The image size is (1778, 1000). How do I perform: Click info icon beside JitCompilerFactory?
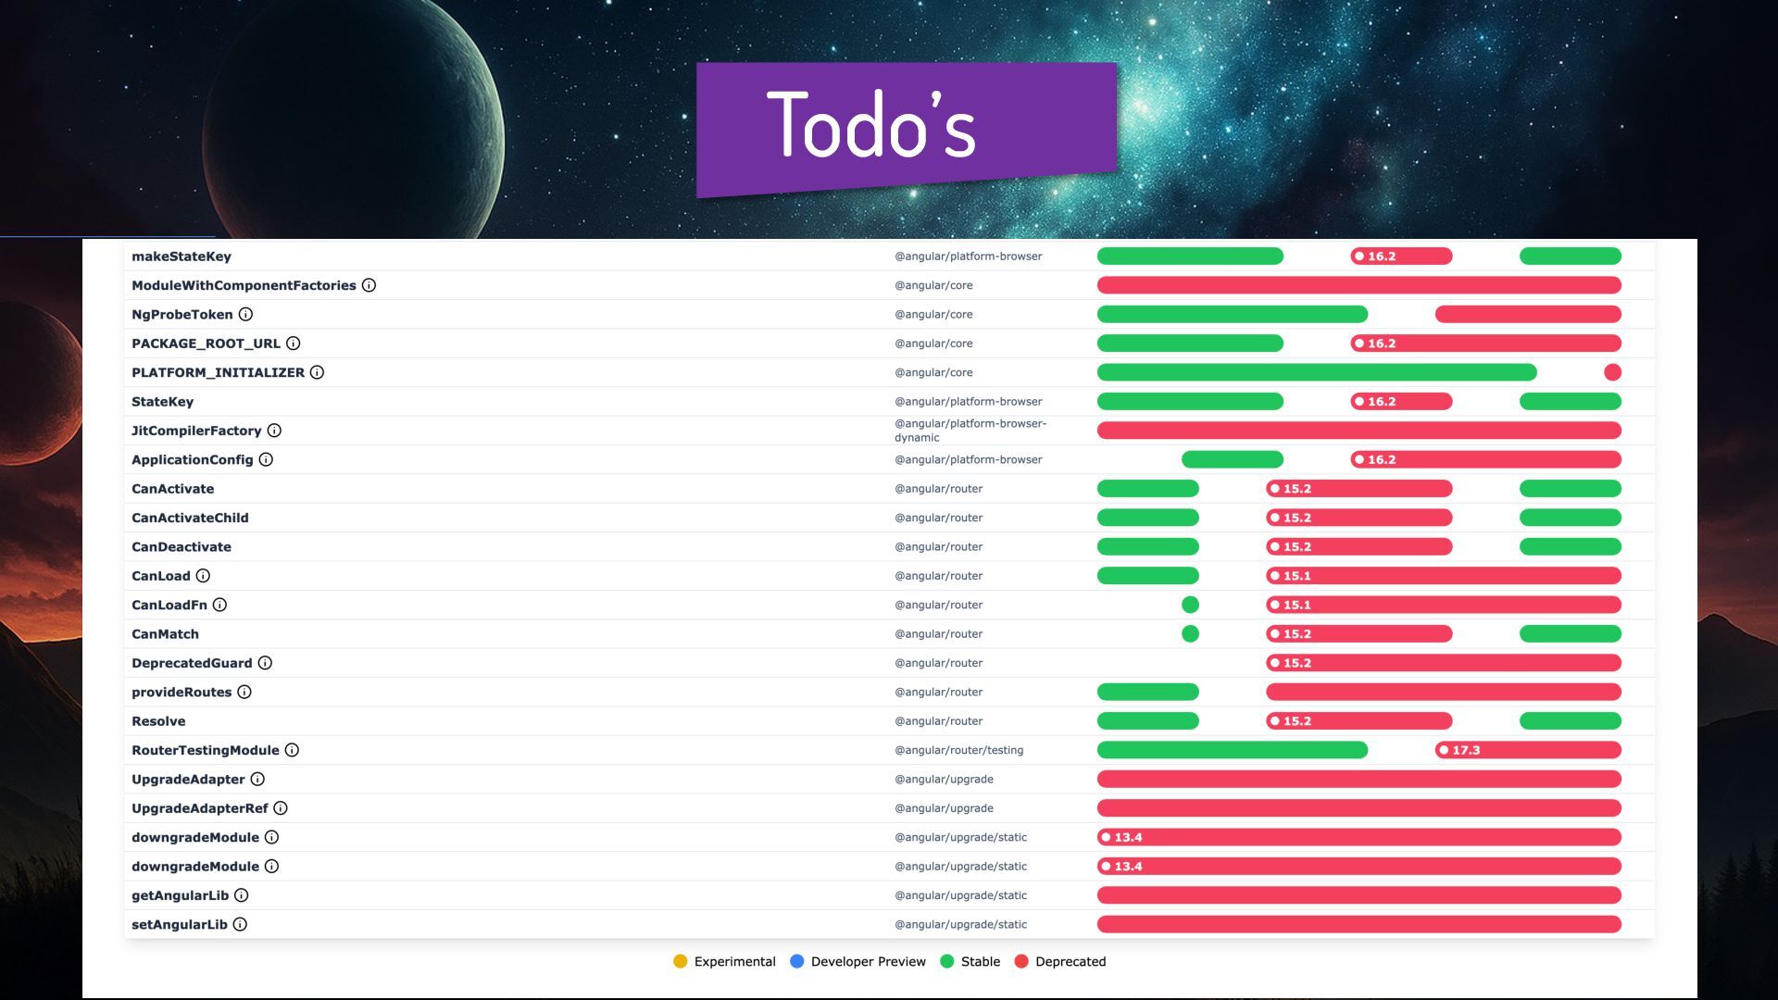point(274,431)
